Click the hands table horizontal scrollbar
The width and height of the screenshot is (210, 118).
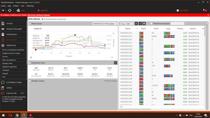(135, 109)
